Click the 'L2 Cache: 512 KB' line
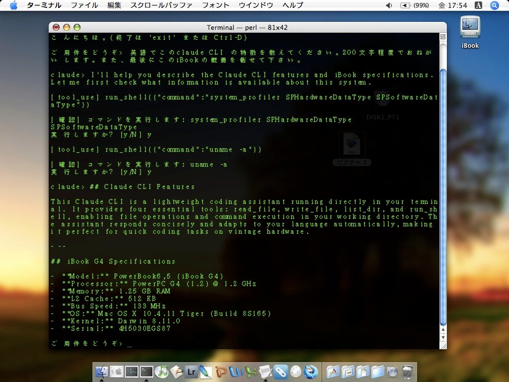The height and width of the screenshot is (382, 509). [103, 299]
